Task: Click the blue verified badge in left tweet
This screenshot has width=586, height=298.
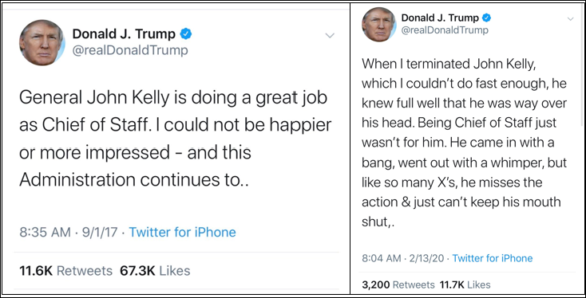Action: pyautogui.click(x=186, y=34)
